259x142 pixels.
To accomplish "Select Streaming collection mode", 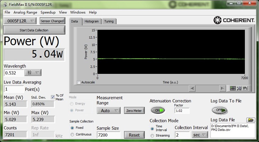I will coord(152,136).
